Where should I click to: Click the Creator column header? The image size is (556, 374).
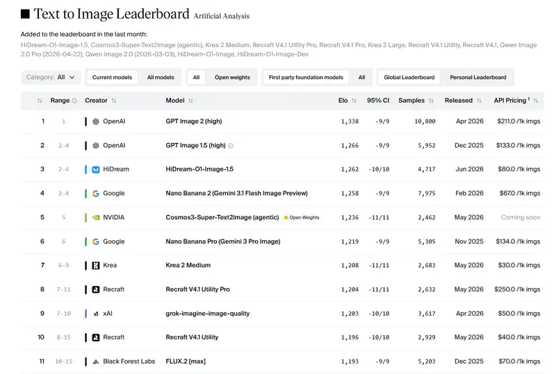click(96, 101)
